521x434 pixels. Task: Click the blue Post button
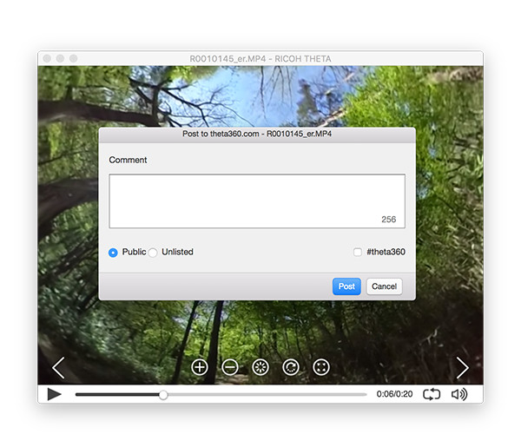(x=346, y=286)
